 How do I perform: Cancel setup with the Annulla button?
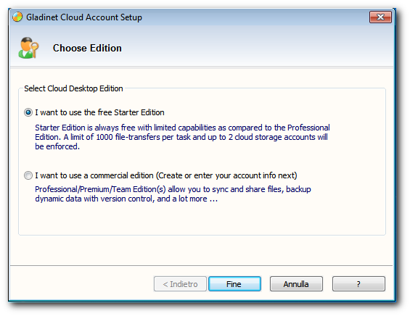(x=296, y=284)
